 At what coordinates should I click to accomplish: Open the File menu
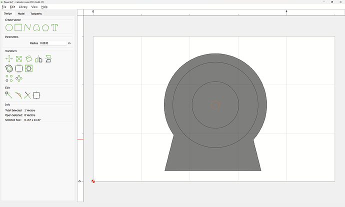pos(4,7)
